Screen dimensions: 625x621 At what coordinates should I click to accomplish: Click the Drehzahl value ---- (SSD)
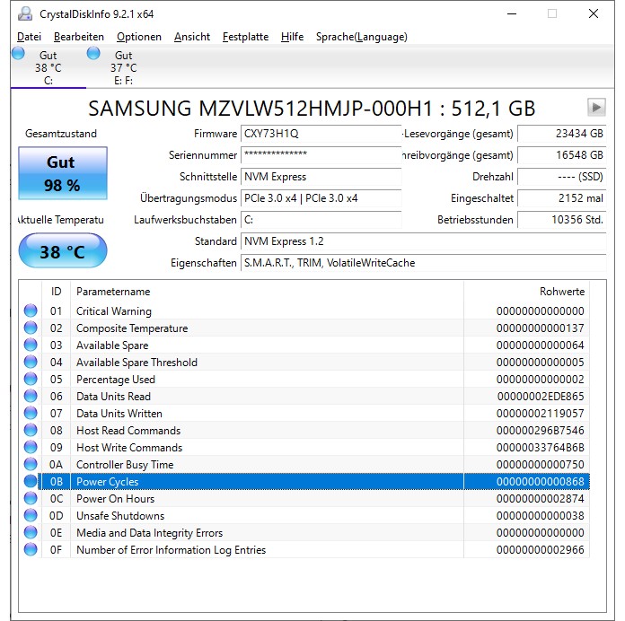561,177
